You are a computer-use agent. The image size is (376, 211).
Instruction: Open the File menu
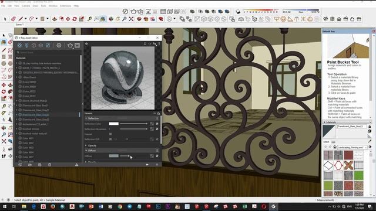click(3, 6)
